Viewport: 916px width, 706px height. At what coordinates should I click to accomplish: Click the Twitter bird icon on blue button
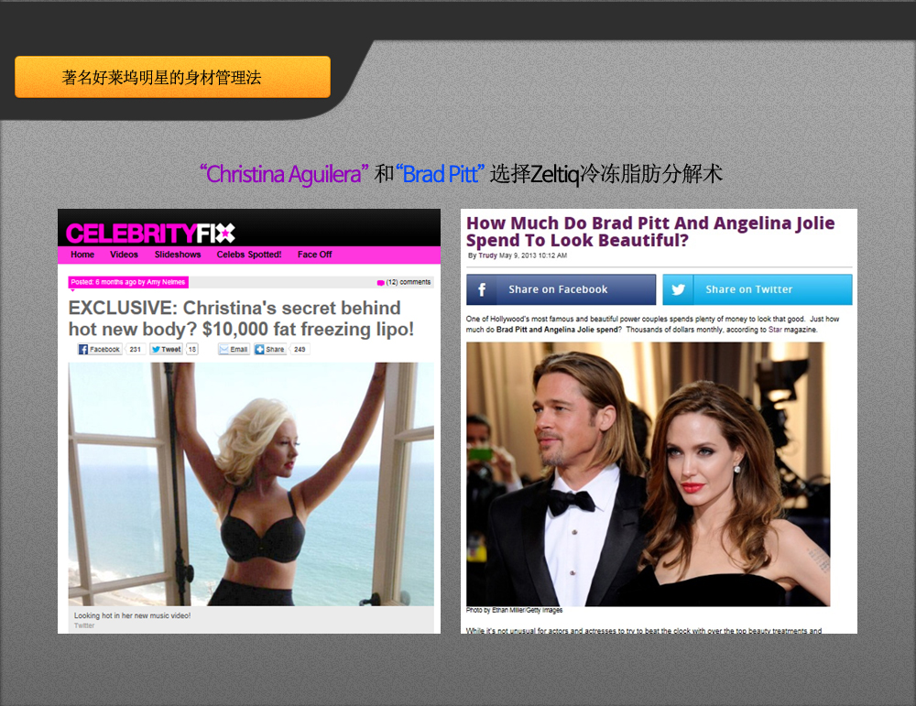tap(678, 289)
